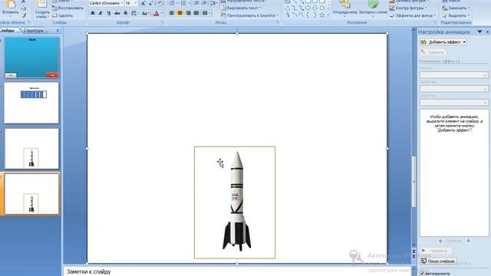Open the change case Aa dropdown
Screen dimensions: 491x276
coord(145,13)
